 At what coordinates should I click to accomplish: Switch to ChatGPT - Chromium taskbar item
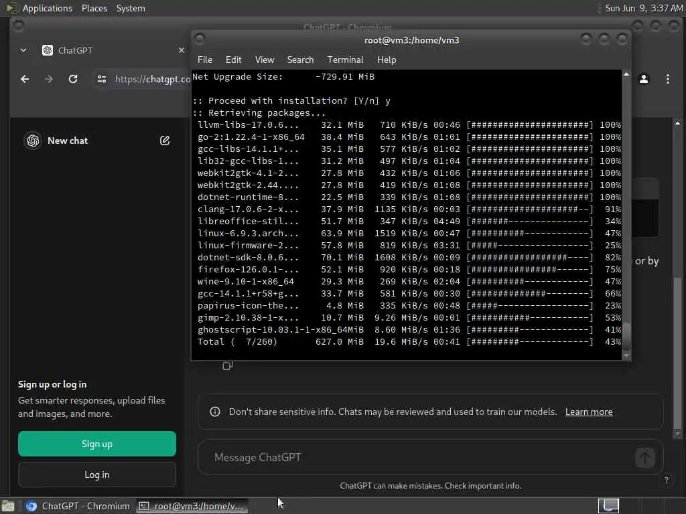coord(78,506)
